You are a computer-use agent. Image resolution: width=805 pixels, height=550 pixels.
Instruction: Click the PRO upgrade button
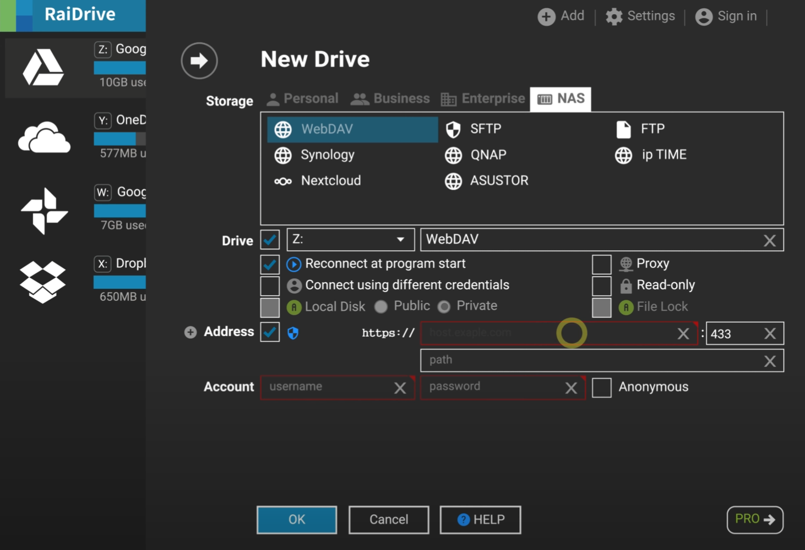[x=755, y=520]
